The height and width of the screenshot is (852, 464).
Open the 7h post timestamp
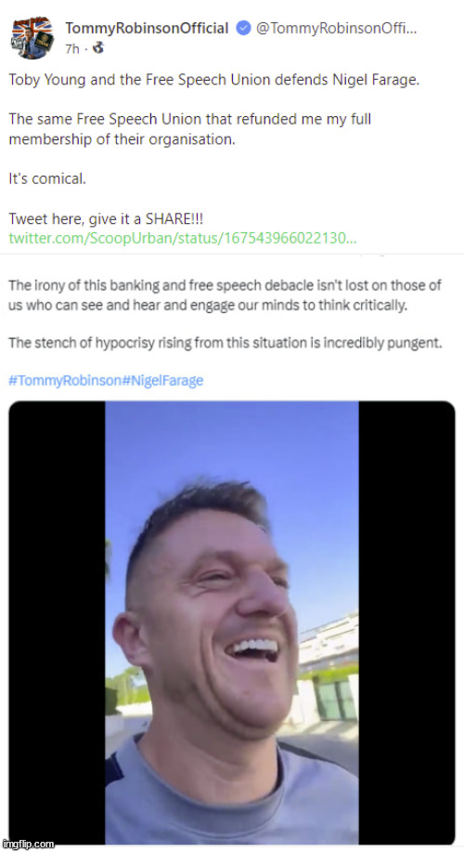click(x=71, y=49)
